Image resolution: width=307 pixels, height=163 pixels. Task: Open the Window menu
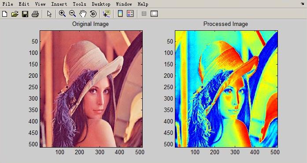(124, 4)
